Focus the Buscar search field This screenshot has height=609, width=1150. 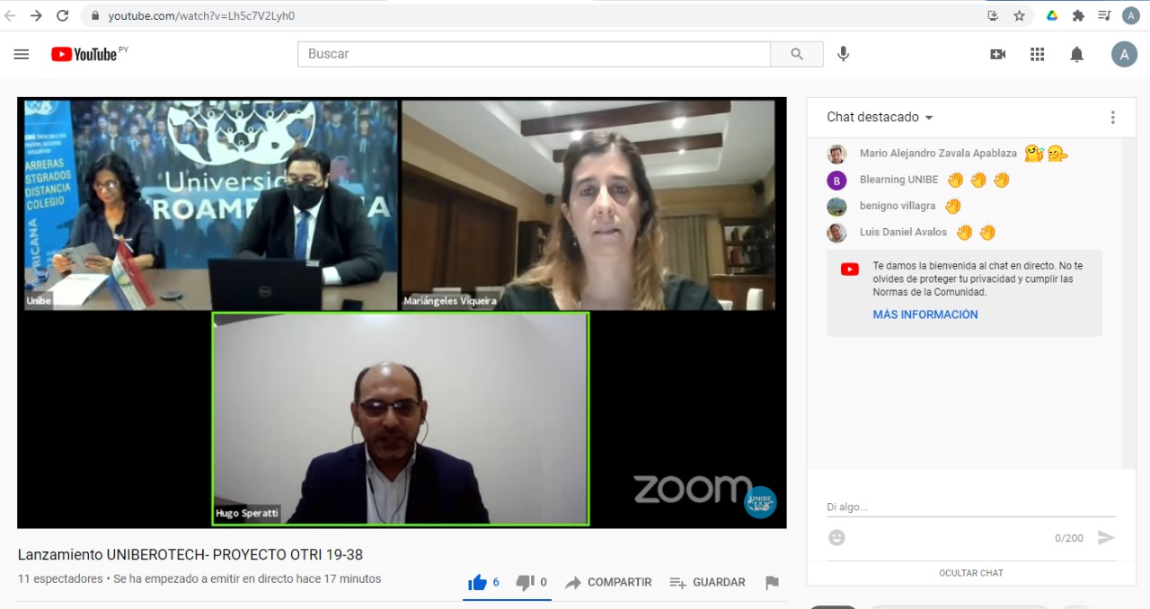pos(534,54)
